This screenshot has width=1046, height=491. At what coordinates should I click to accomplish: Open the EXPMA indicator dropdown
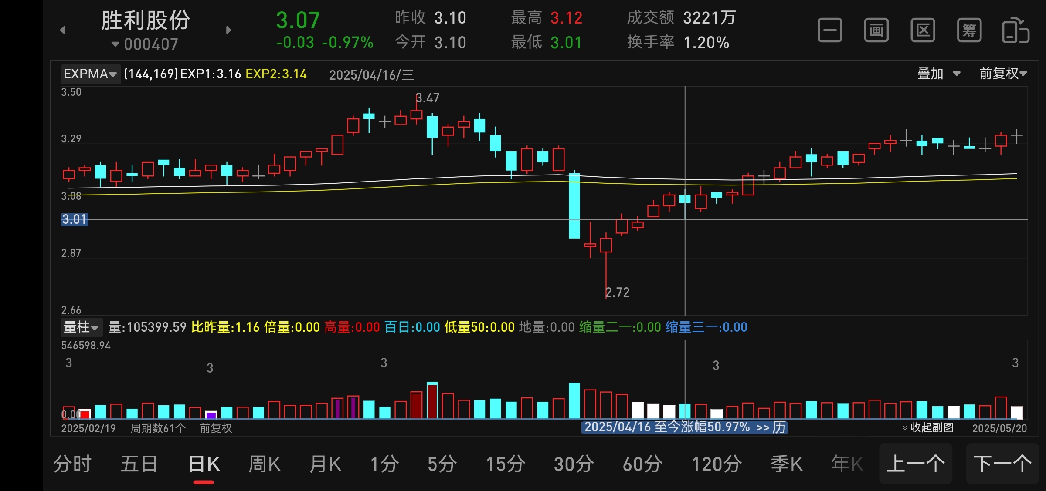[x=90, y=74]
